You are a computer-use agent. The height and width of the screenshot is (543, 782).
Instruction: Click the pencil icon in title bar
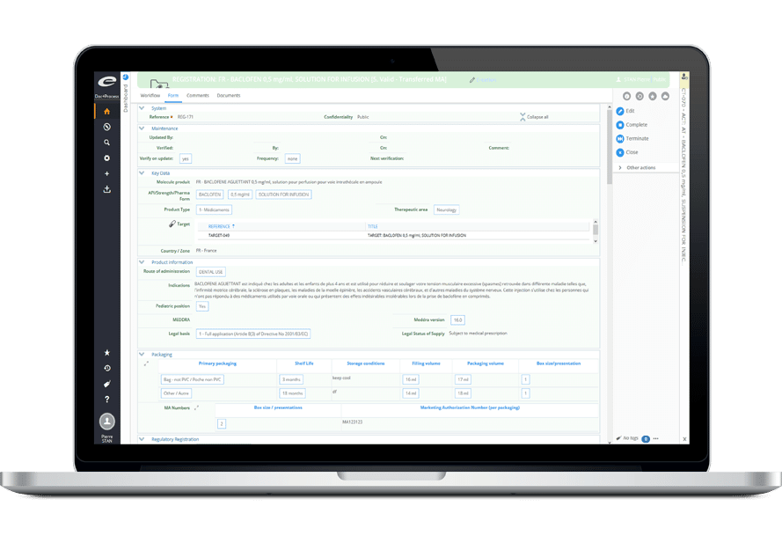pyautogui.click(x=471, y=80)
